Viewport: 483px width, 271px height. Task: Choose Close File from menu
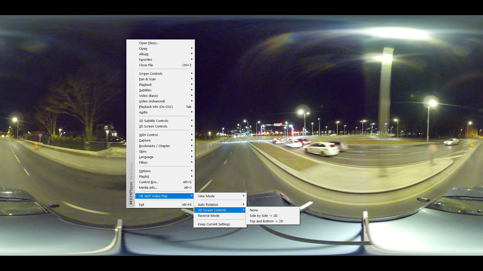point(146,65)
